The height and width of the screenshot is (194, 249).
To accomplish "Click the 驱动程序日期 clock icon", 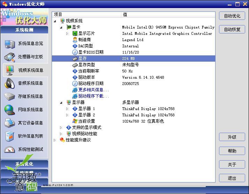I will [x=75, y=84].
